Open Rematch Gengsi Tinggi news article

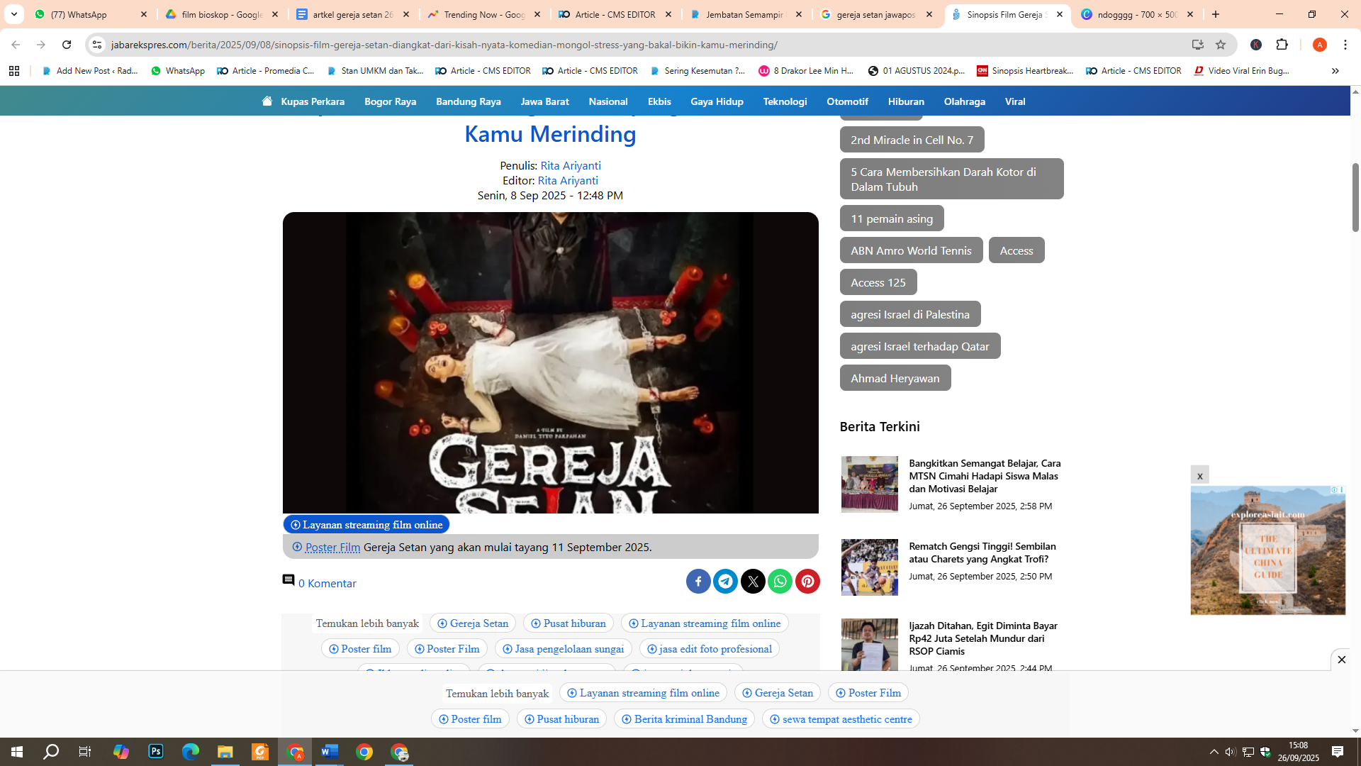point(982,553)
